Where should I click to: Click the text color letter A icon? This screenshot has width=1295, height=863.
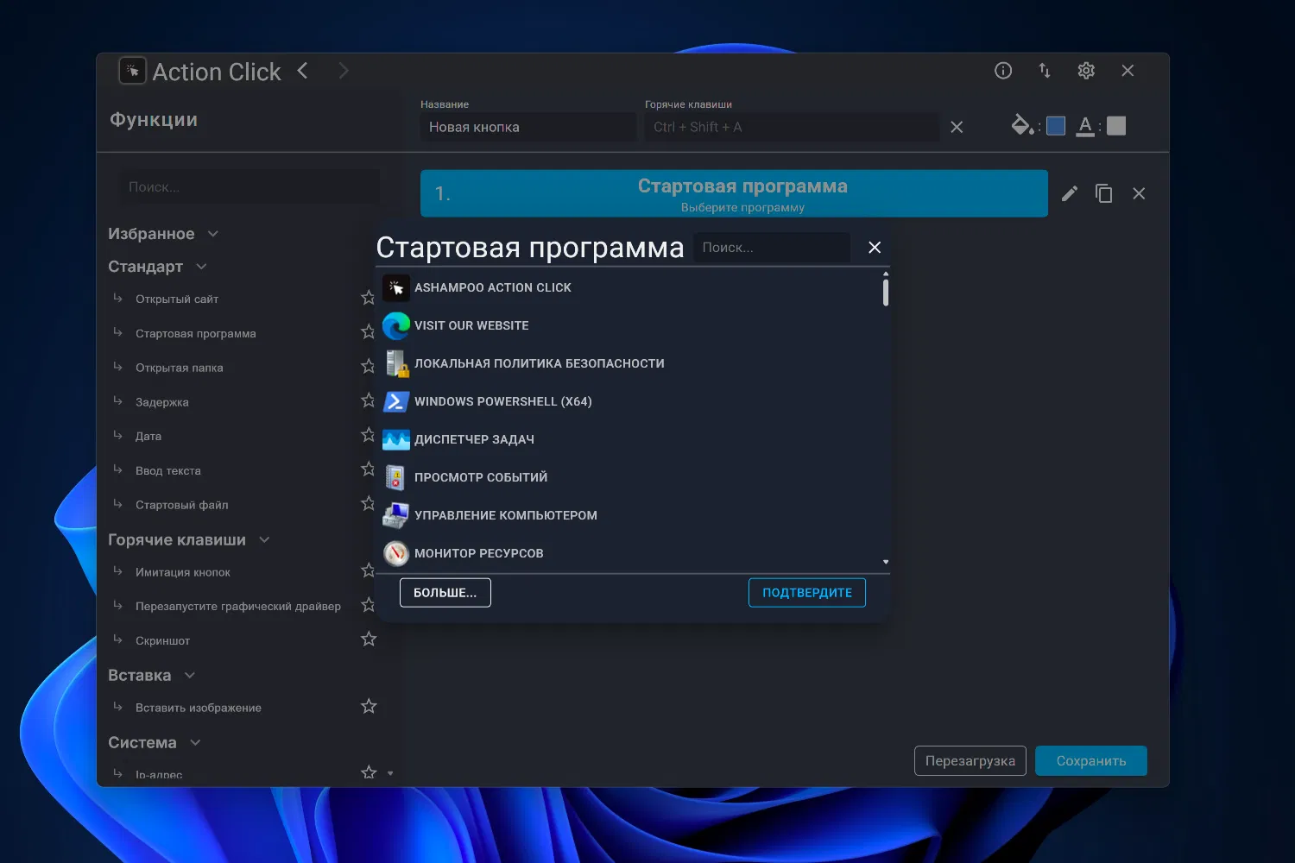point(1085,126)
